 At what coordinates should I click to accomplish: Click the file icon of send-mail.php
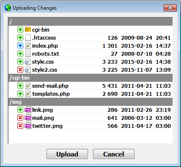point(28,86)
